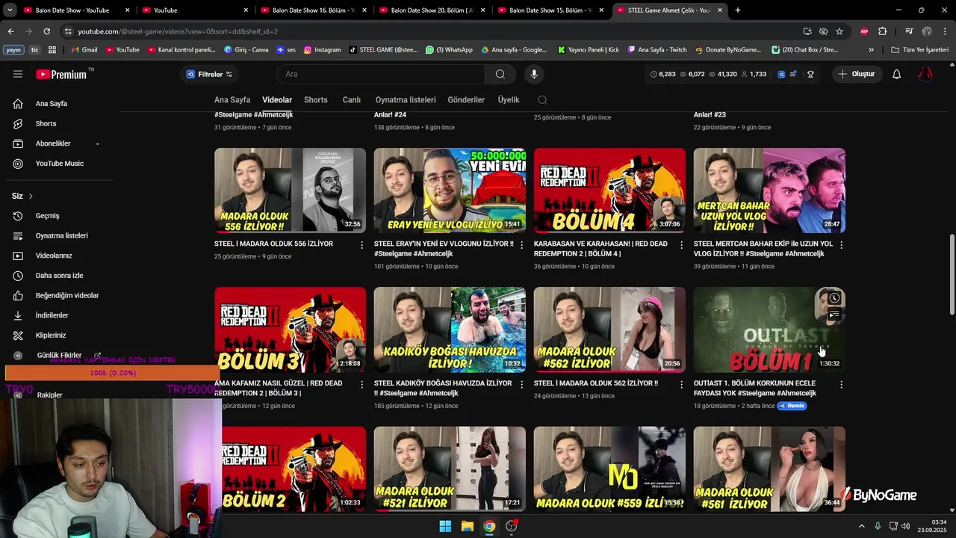Open the notifications bell
Screen dimensions: 956x538
click(x=897, y=74)
